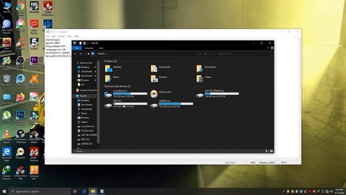Expand the File Explorer ribbon
This screenshot has width=346, height=195.
point(268,48)
